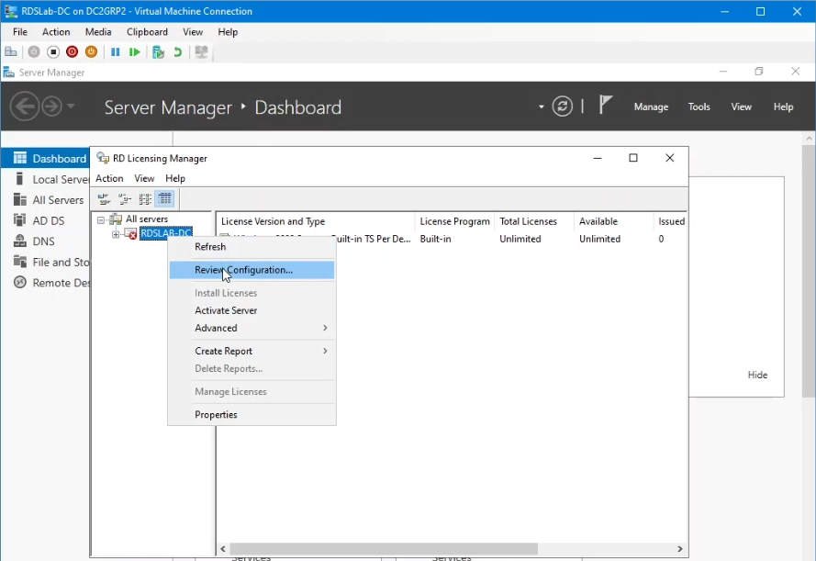Click the green Start VM icon

[135, 52]
